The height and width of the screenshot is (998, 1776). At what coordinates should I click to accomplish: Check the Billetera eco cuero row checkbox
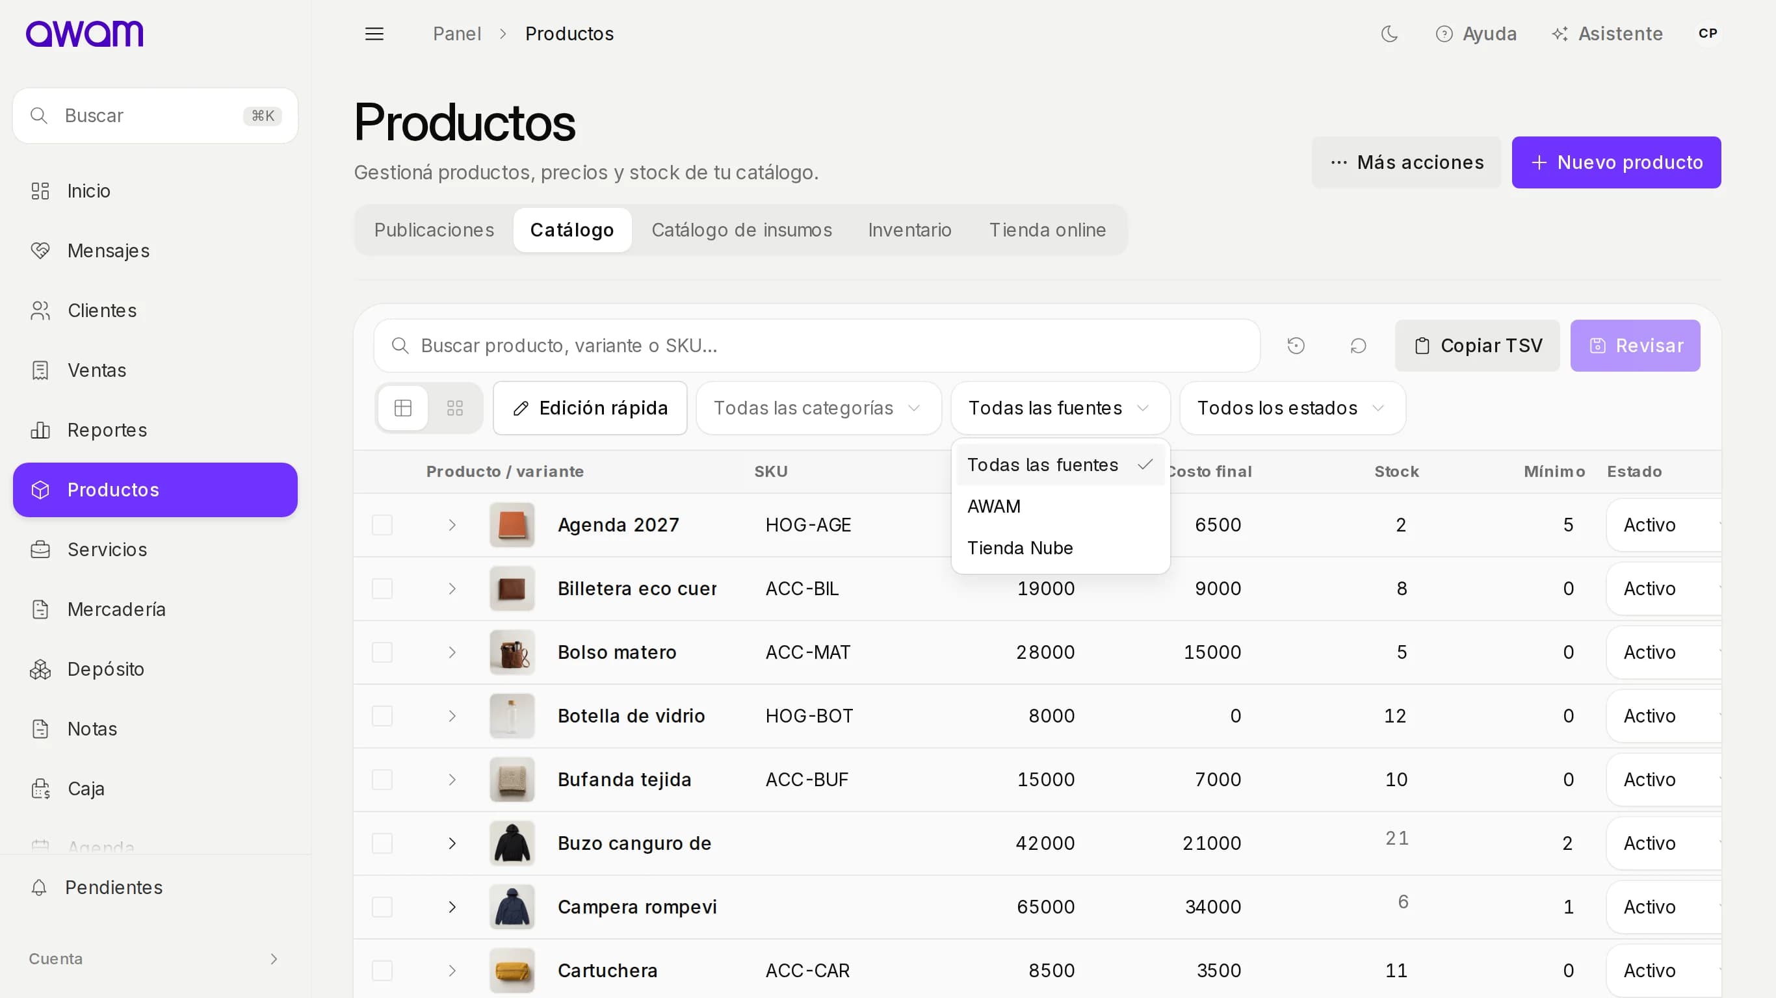[x=382, y=589]
